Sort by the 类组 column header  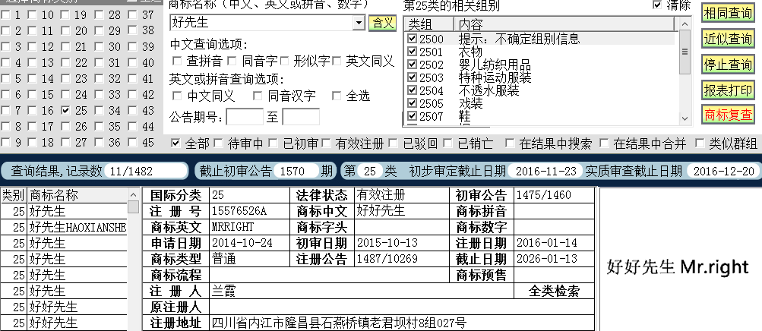click(x=428, y=24)
